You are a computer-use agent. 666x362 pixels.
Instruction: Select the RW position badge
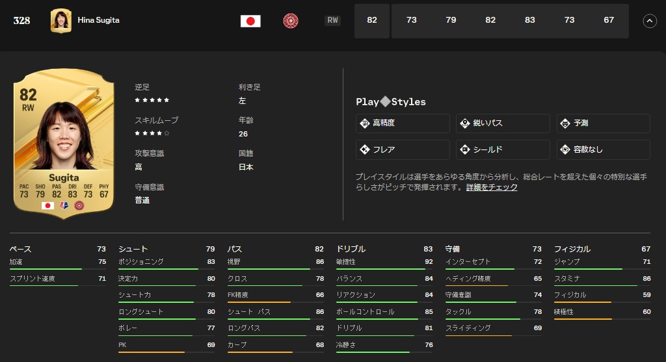point(332,21)
